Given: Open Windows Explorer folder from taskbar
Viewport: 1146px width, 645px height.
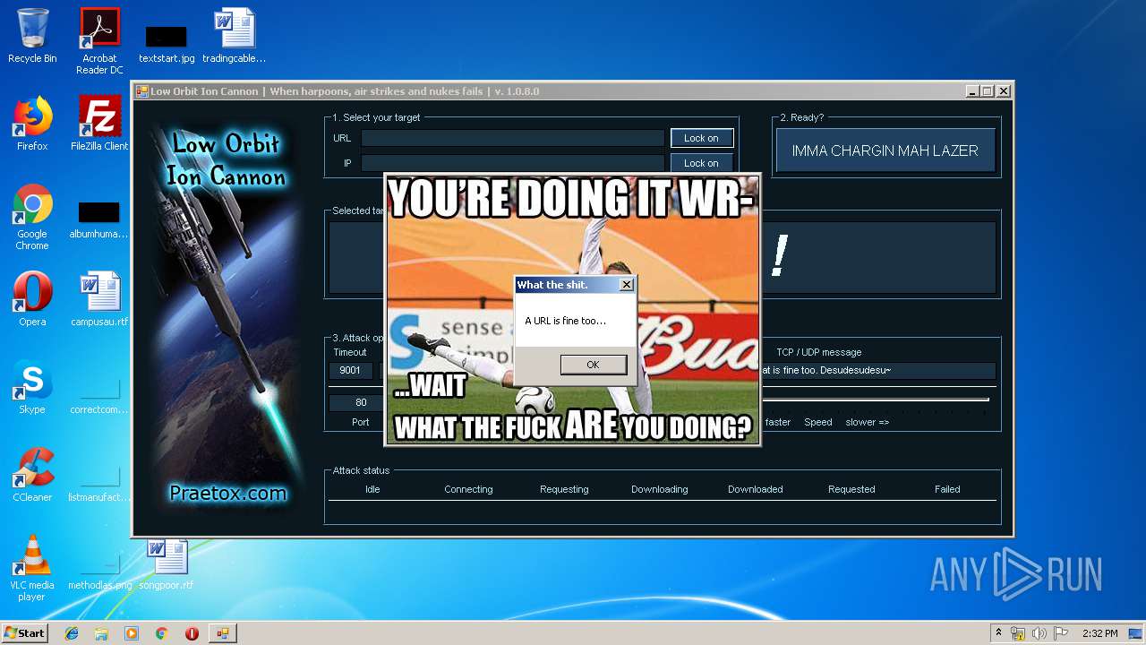Looking at the screenshot, I should (x=101, y=633).
